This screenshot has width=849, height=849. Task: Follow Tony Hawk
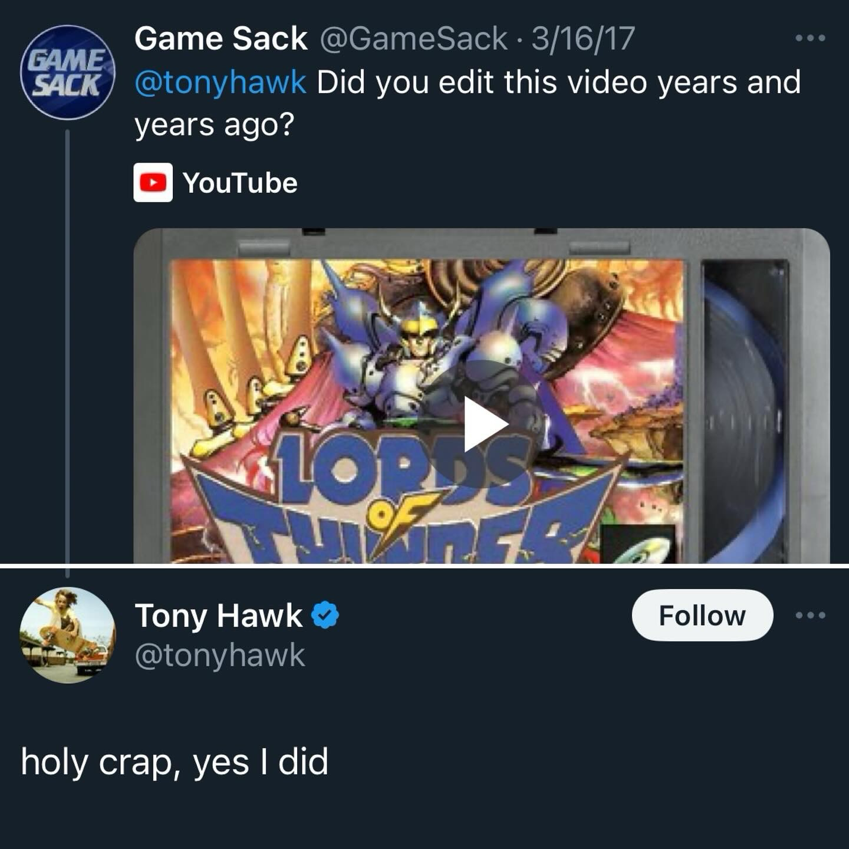702,615
